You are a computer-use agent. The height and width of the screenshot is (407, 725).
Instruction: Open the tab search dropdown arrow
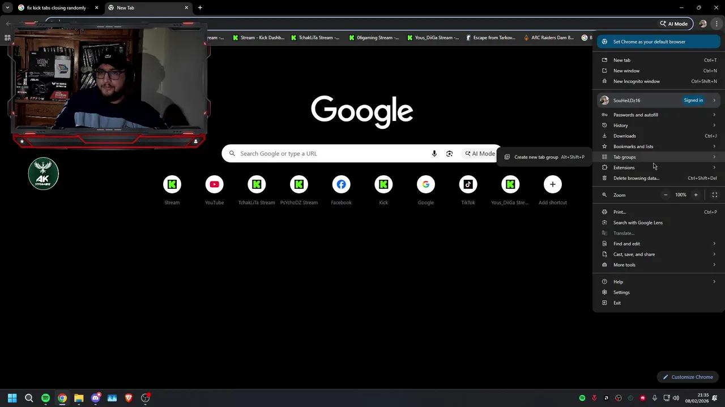[7, 8]
